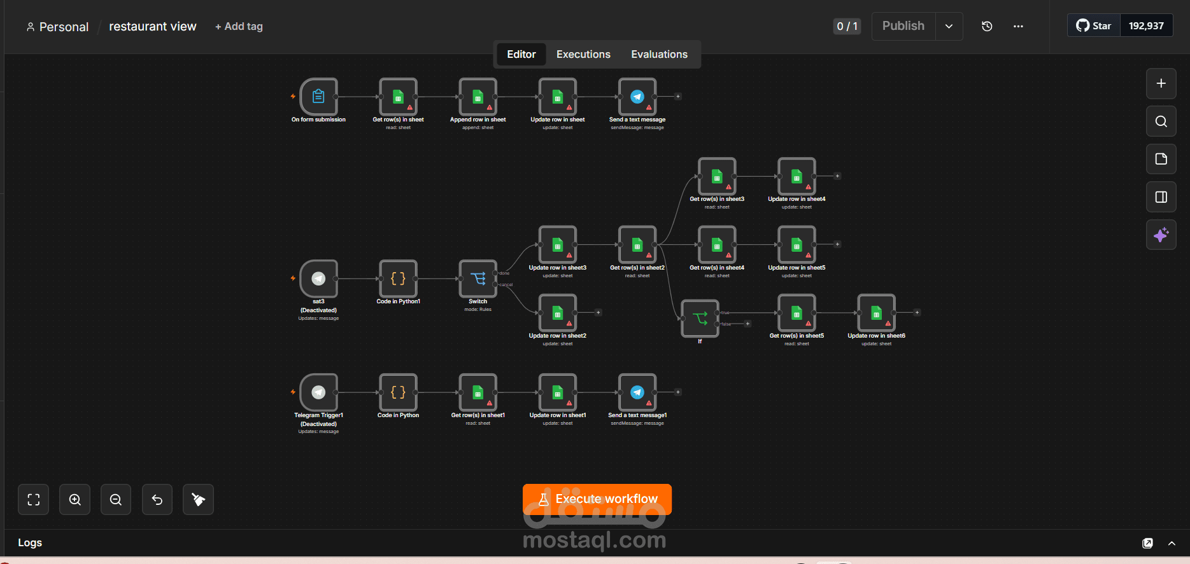Pop out the Logs panel
The width and height of the screenshot is (1190, 564).
pyautogui.click(x=1147, y=543)
